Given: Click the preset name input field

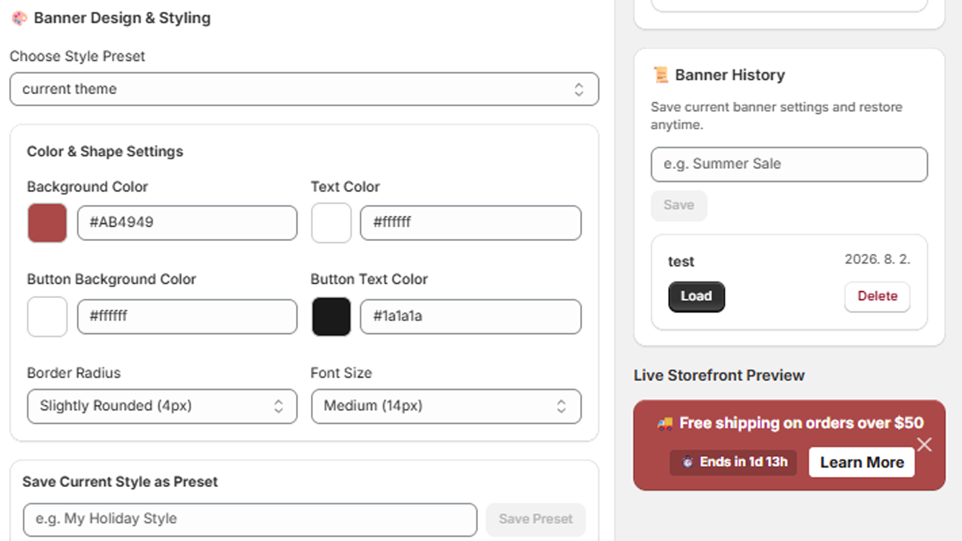Looking at the screenshot, I should pyautogui.click(x=250, y=520).
